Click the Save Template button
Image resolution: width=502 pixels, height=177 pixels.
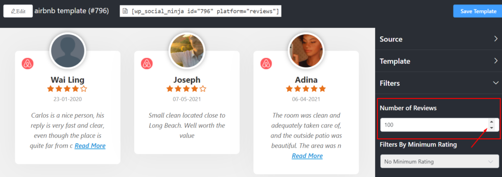478,11
